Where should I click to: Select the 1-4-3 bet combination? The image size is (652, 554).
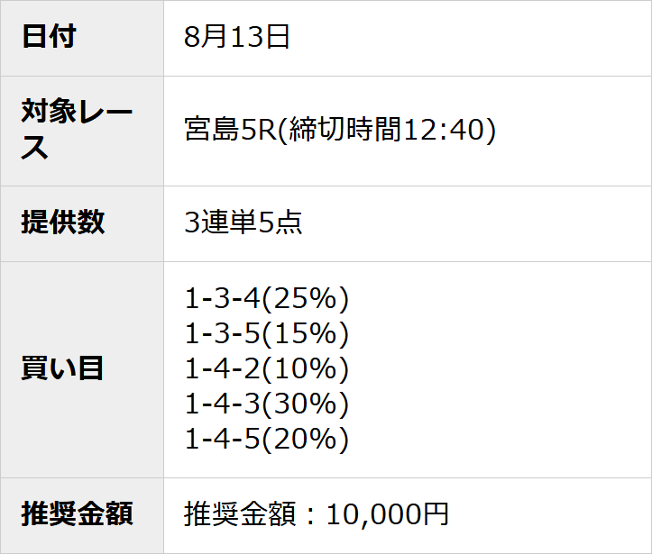tap(222, 404)
